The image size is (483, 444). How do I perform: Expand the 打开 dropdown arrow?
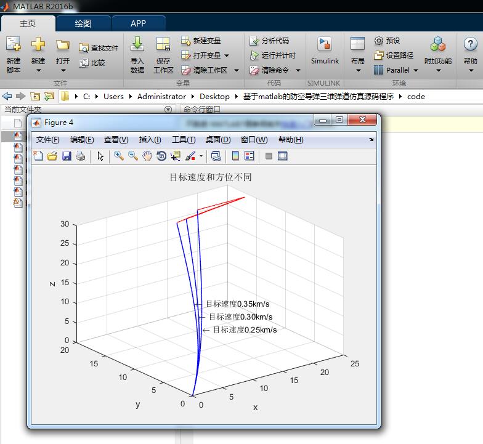pyautogui.click(x=63, y=70)
